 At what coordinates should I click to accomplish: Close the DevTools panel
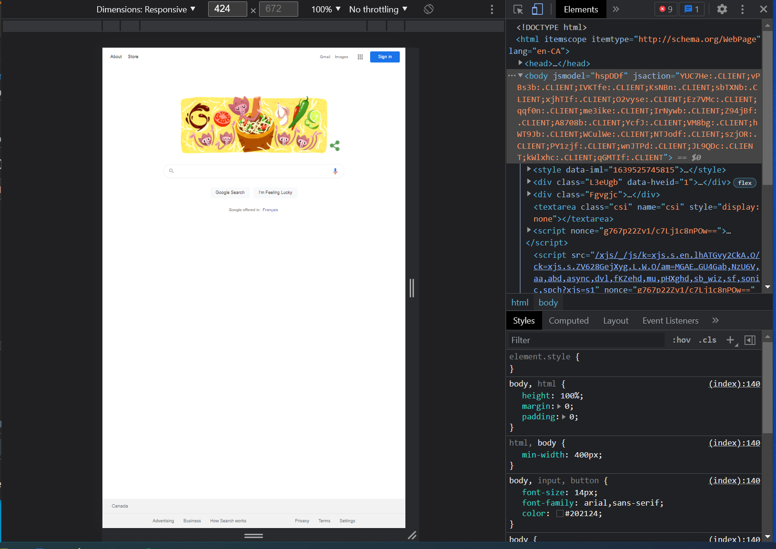[x=764, y=9]
